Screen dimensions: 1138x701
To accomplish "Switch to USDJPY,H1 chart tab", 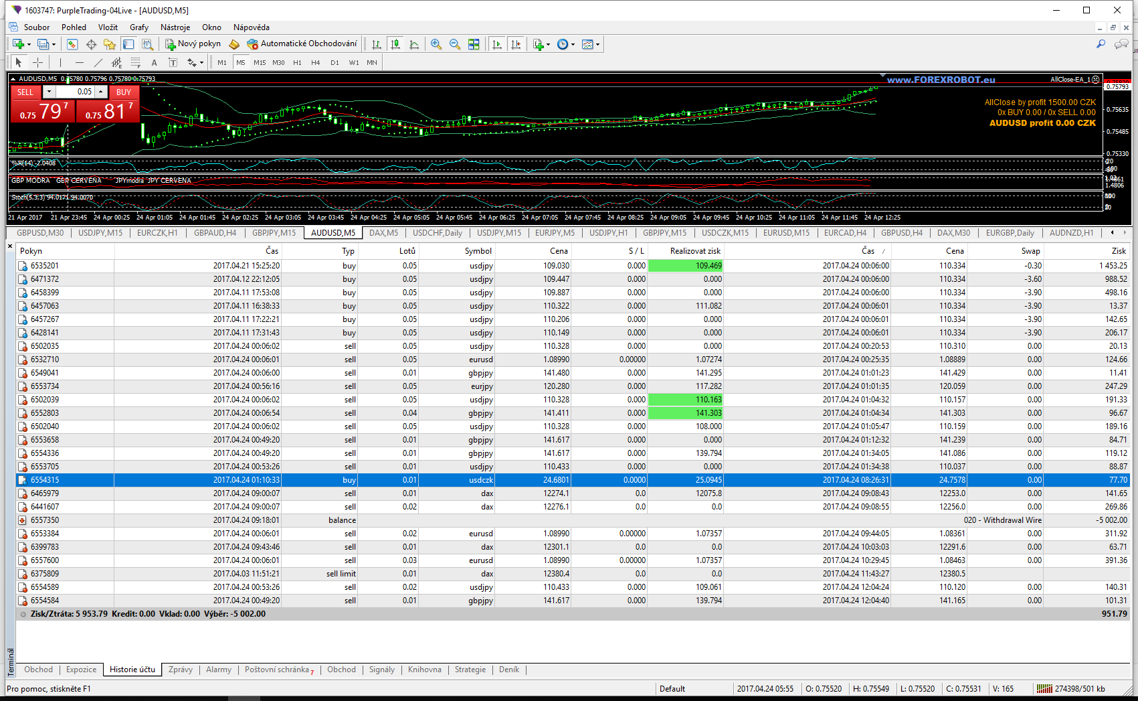I will tap(608, 233).
